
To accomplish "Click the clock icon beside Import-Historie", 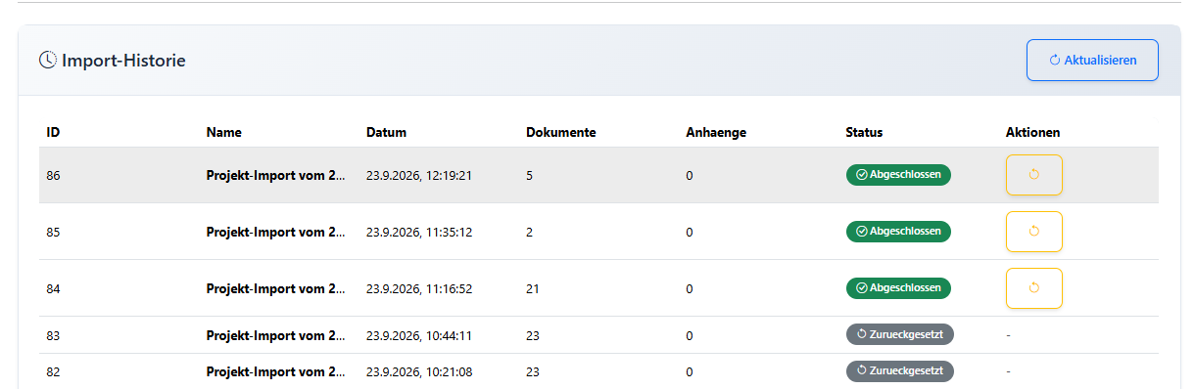I will pyautogui.click(x=48, y=60).
